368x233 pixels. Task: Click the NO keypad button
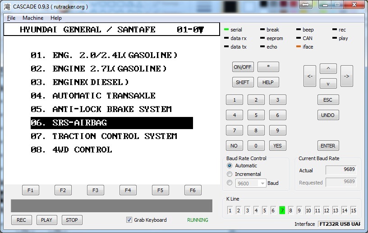234,146
